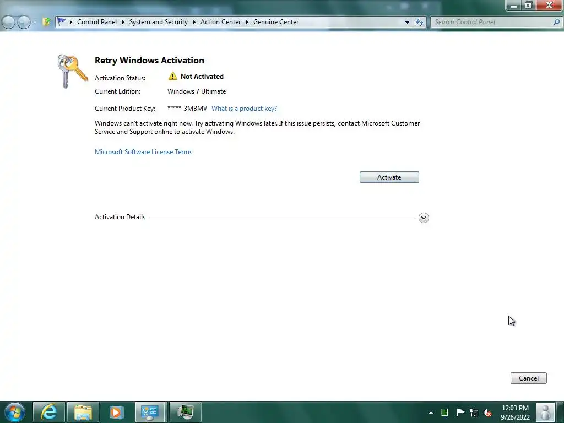Click the Refresh button beside address bar
This screenshot has height=423, width=564.
419,22
